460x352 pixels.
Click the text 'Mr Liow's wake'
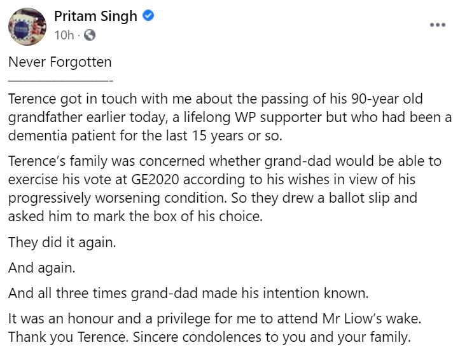[x=366, y=318]
